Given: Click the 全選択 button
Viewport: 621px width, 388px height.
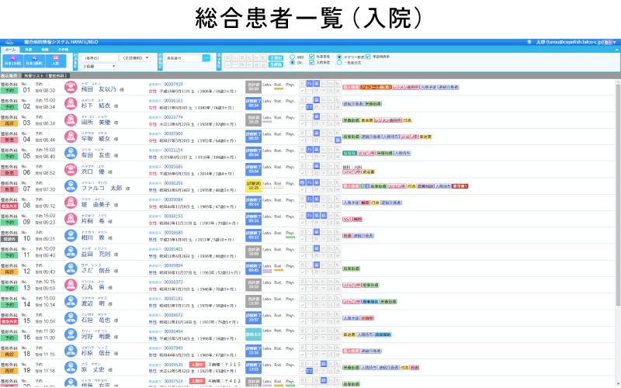Looking at the screenshot, I should [275, 57].
